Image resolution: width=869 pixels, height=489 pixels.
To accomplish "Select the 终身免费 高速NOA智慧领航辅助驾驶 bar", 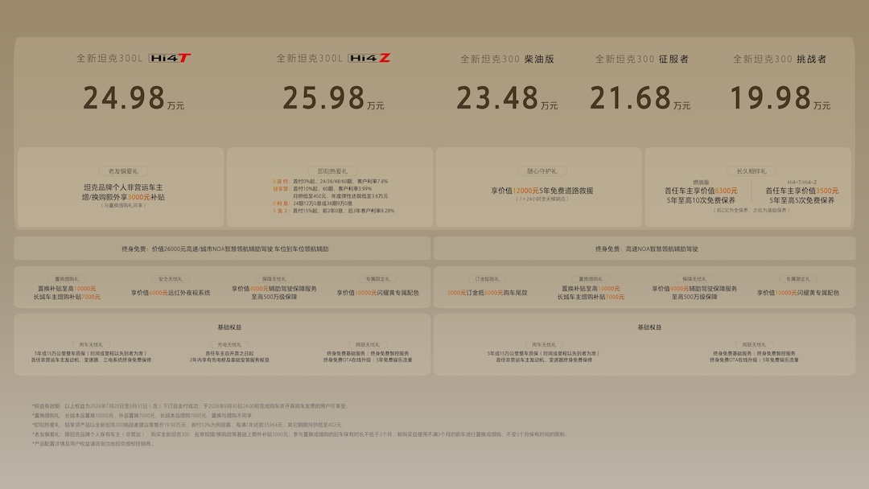I will [645, 249].
